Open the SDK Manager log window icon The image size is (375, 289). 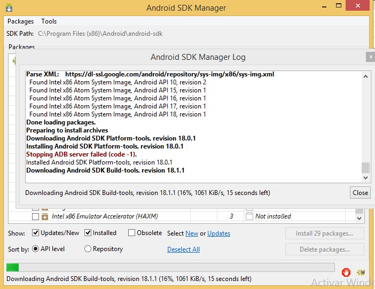(x=361, y=272)
